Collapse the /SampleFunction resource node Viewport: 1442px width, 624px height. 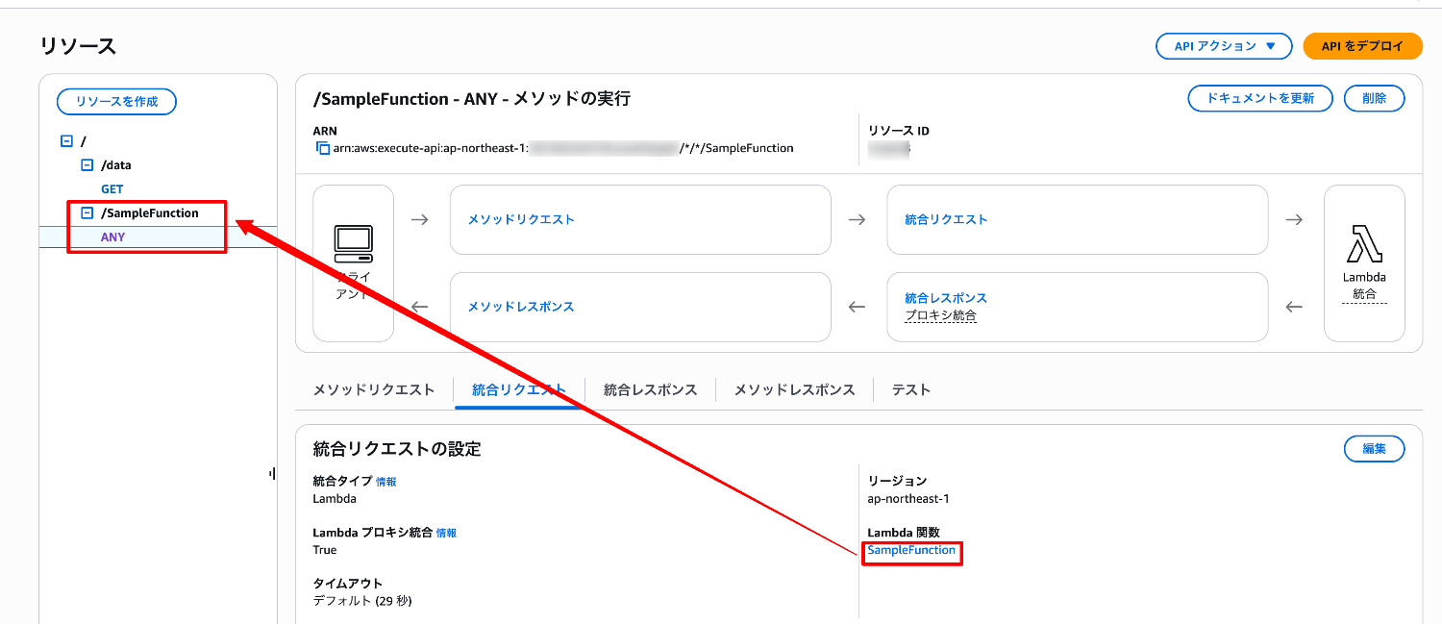[87, 213]
